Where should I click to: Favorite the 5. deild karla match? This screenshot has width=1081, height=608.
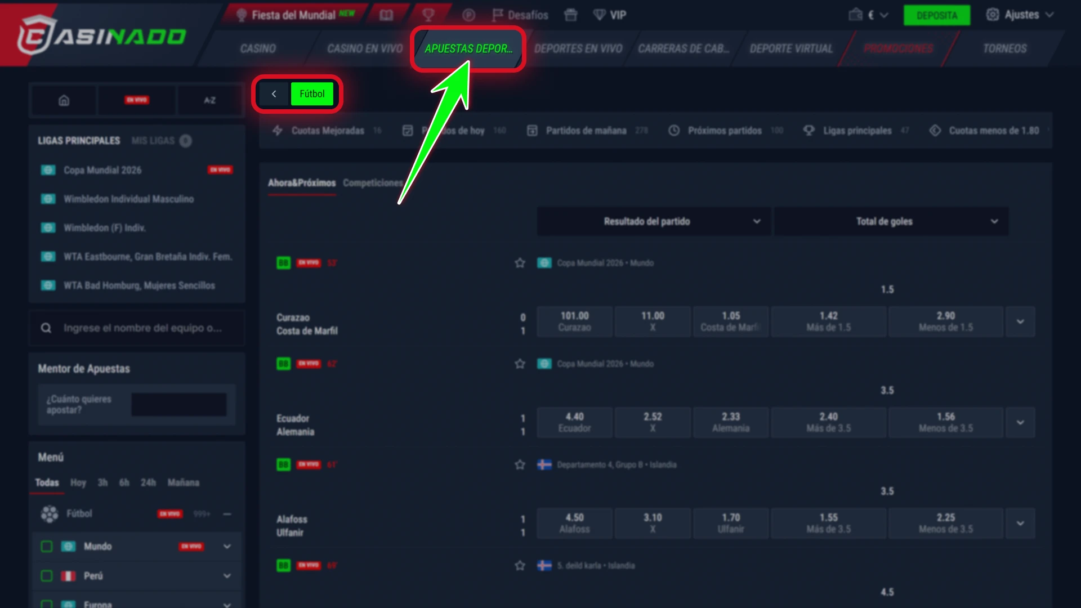pos(520,565)
